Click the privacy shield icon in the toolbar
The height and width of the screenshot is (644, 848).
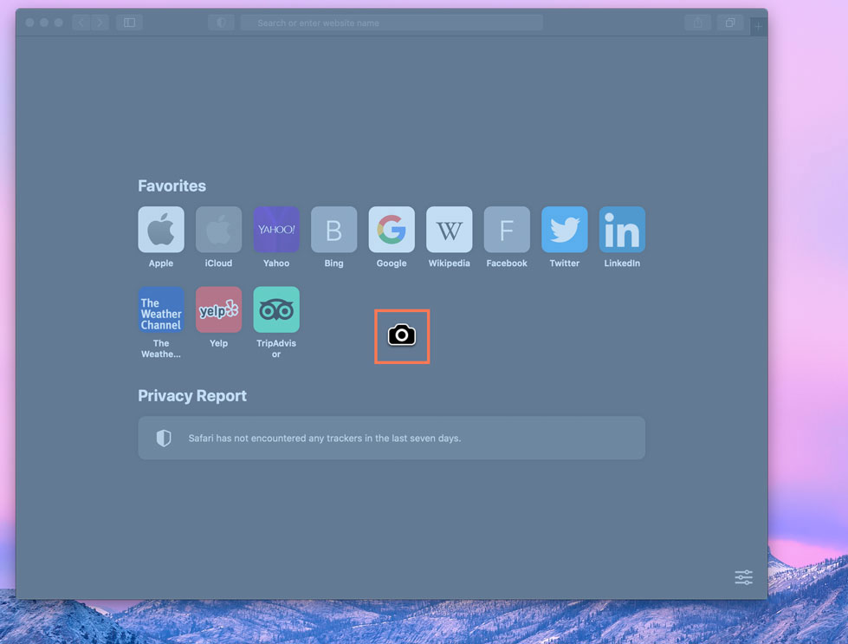221,22
